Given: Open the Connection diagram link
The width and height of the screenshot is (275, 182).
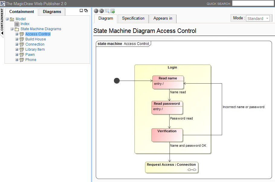Looking at the screenshot, I should pyautogui.click(x=35, y=44).
